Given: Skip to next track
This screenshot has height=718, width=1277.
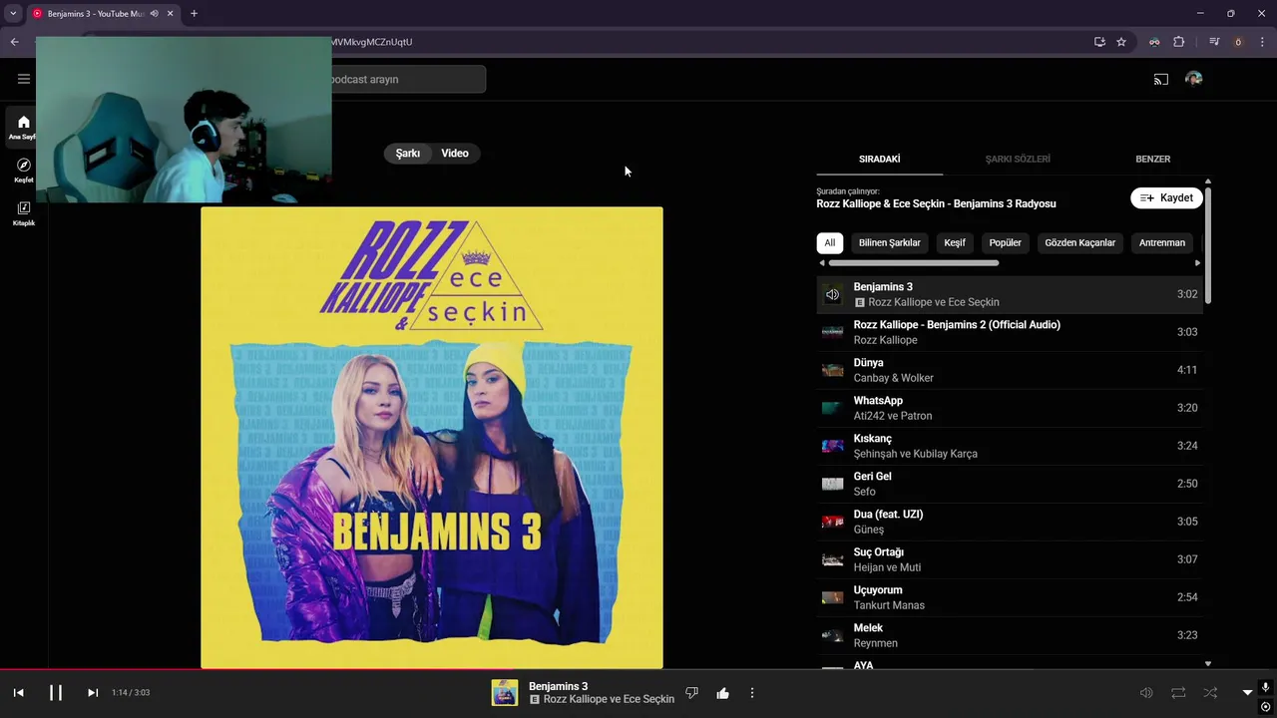Looking at the screenshot, I should 93,692.
